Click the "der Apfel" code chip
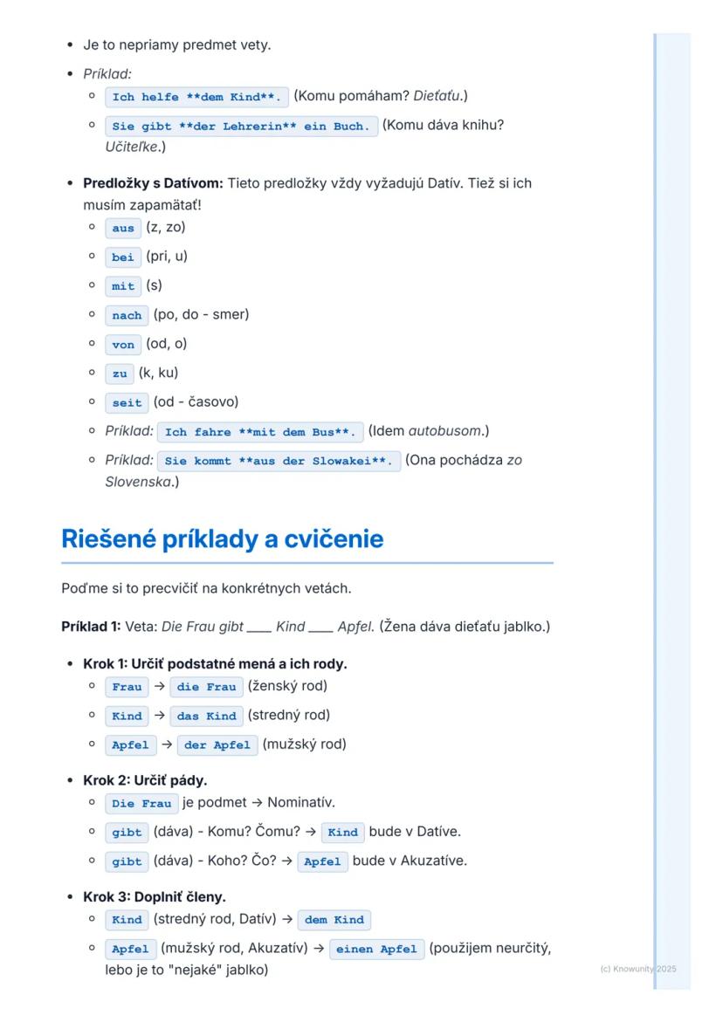 pos(217,745)
